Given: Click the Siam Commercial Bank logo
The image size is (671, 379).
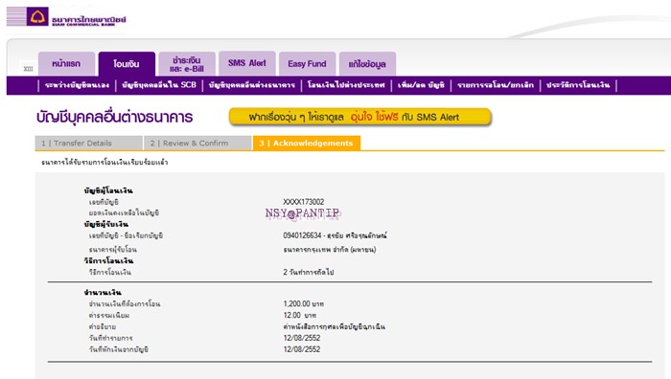Looking at the screenshot, I should tap(66, 17).
